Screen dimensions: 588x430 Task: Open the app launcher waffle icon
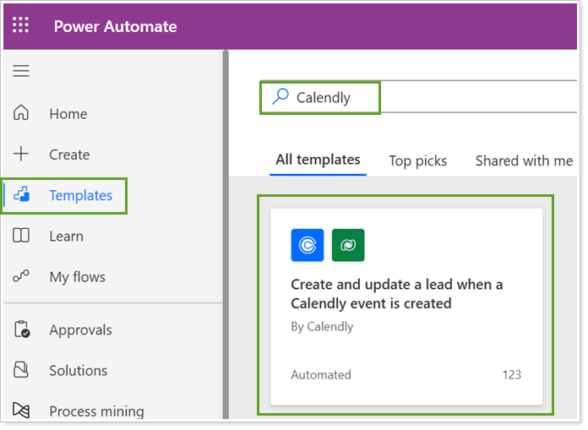21,25
